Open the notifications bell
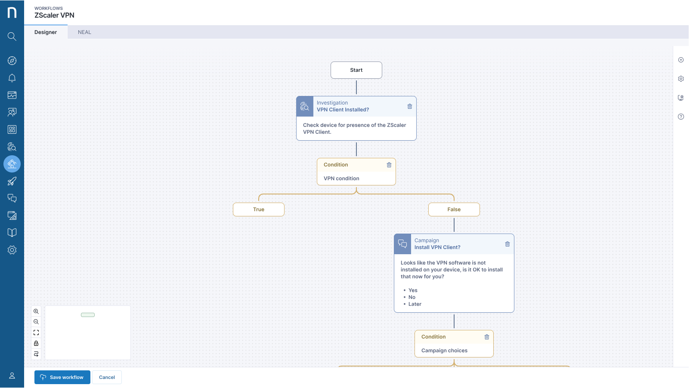Viewport: 690px width, 388px height. (x=12, y=78)
